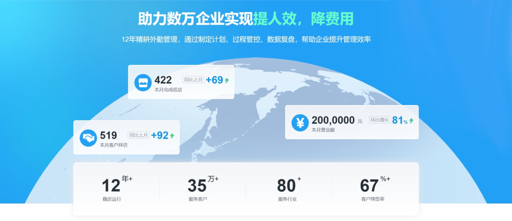Screen dimensions: 512x221
Task: Click the yen currency icon
Action: (300, 123)
